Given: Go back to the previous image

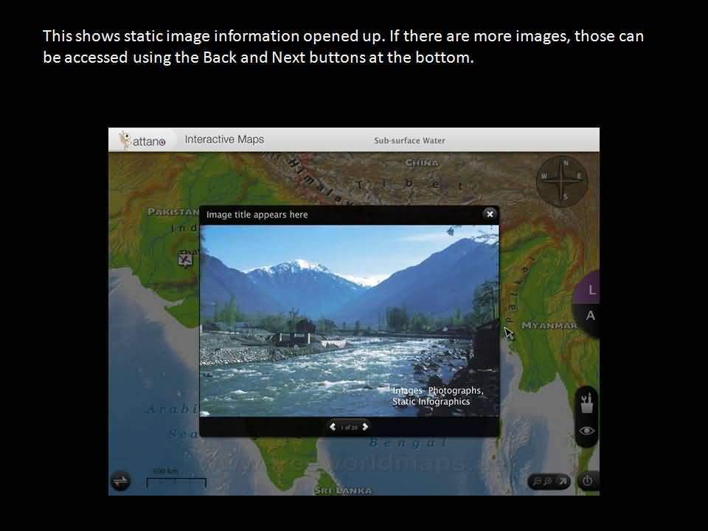Looking at the screenshot, I should pyautogui.click(x=333, y=427).
